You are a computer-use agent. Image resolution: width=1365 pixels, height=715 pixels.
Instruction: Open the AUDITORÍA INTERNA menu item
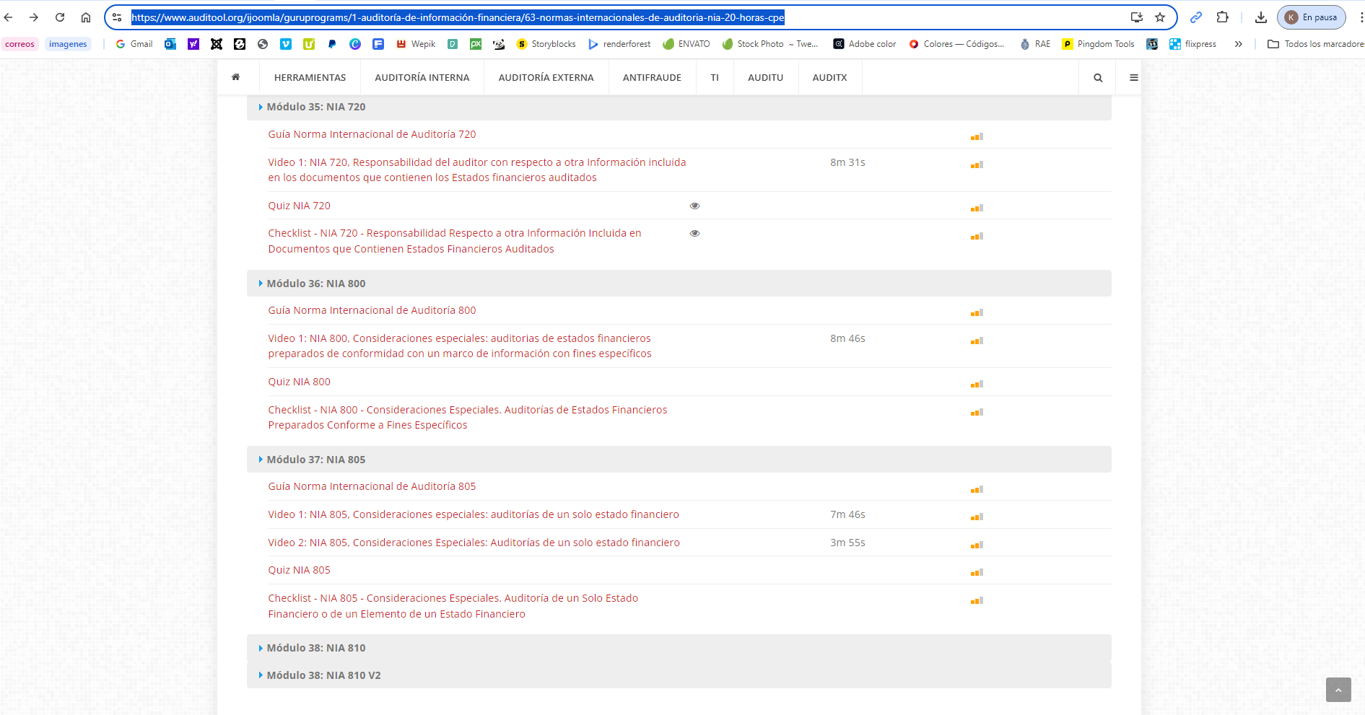[x=422, y=78]
